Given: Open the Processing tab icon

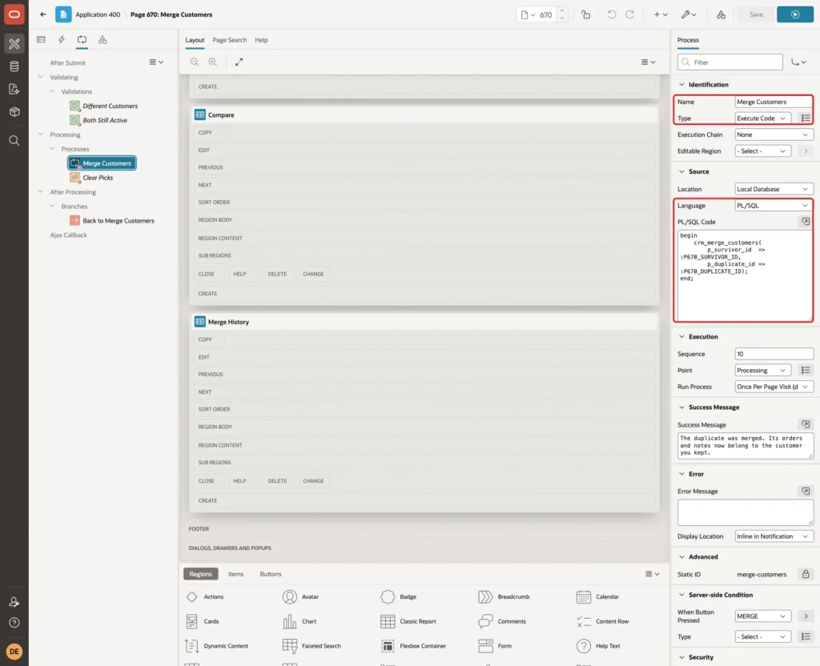Looking at the screenshot, I should pos(82,40).
